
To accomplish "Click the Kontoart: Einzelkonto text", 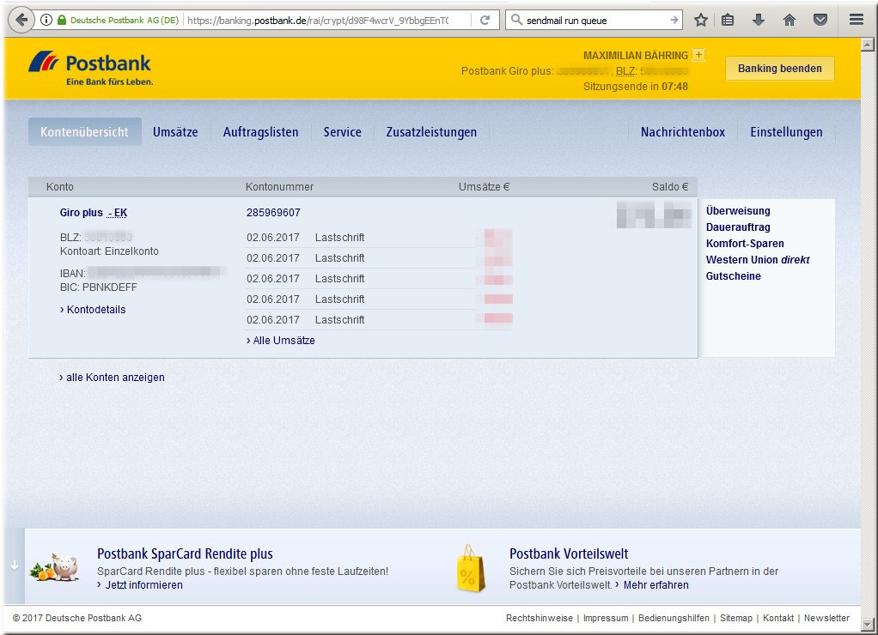I will tap(109, 251).
